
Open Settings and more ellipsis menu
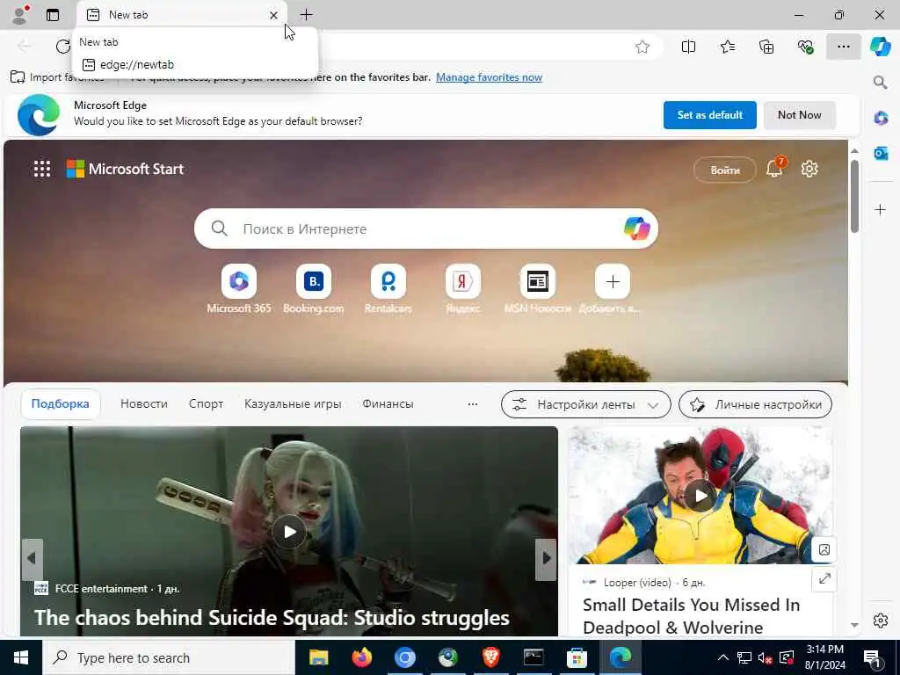843,47
